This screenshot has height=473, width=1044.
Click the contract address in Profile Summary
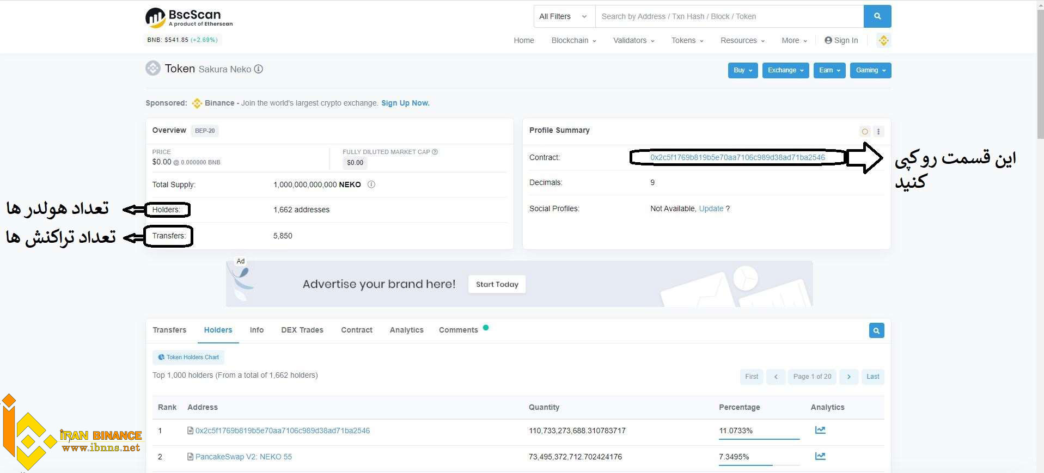(x=737, y=157)
